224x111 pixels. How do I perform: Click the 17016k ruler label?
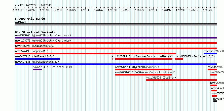(x=126, y=10)
